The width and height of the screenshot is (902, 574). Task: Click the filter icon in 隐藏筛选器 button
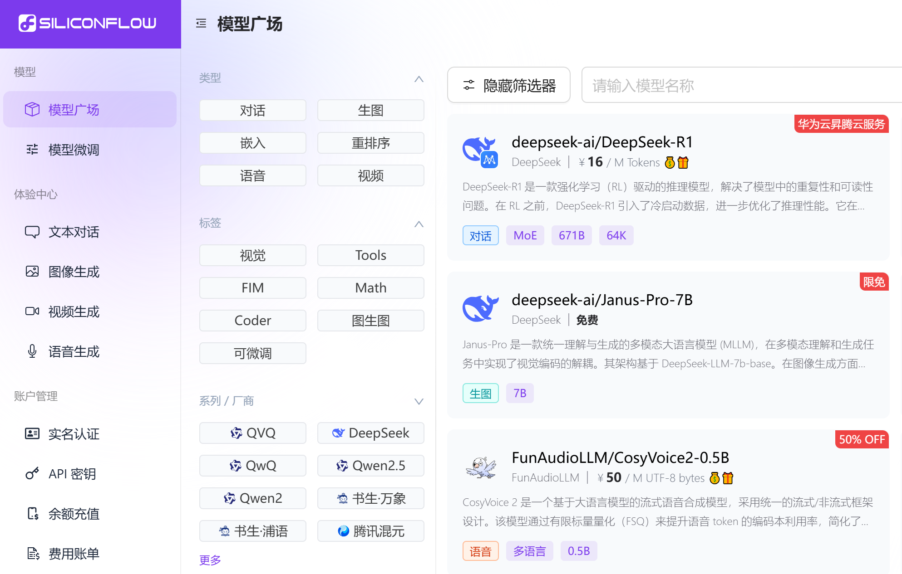469,85
